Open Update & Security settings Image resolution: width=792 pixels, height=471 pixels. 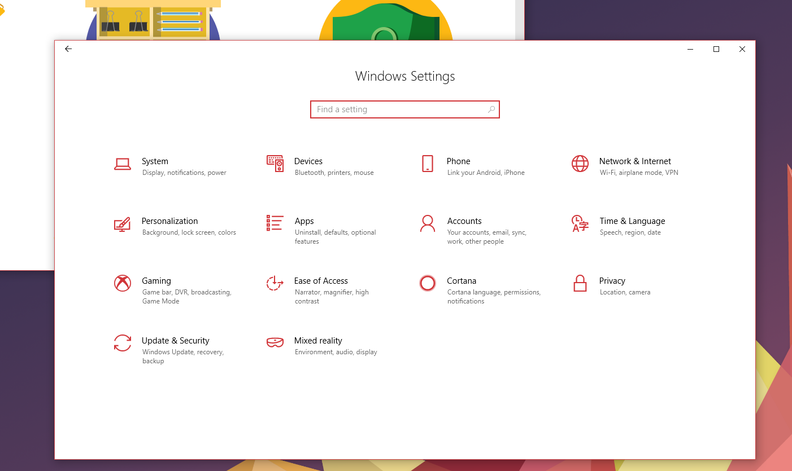coord(175,340)
